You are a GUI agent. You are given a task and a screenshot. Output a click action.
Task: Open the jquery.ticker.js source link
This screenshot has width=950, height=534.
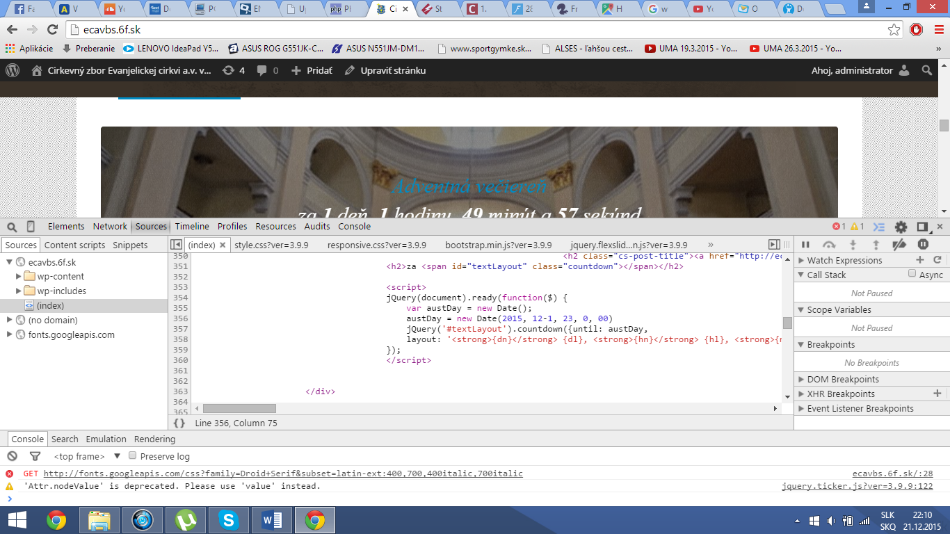857,486
